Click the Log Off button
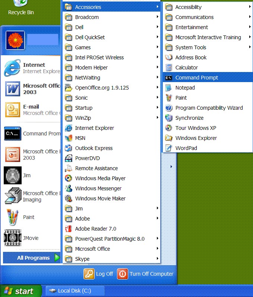The height and width of the screenshot is (297, 253). point(98,274)
